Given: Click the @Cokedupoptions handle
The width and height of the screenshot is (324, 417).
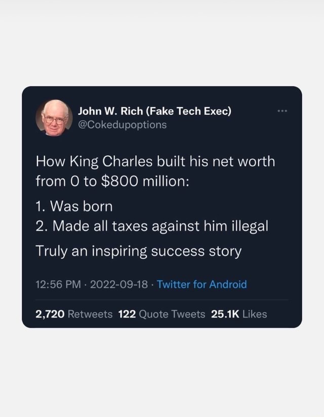Looking at the screenshot, I should coord(119,124).
